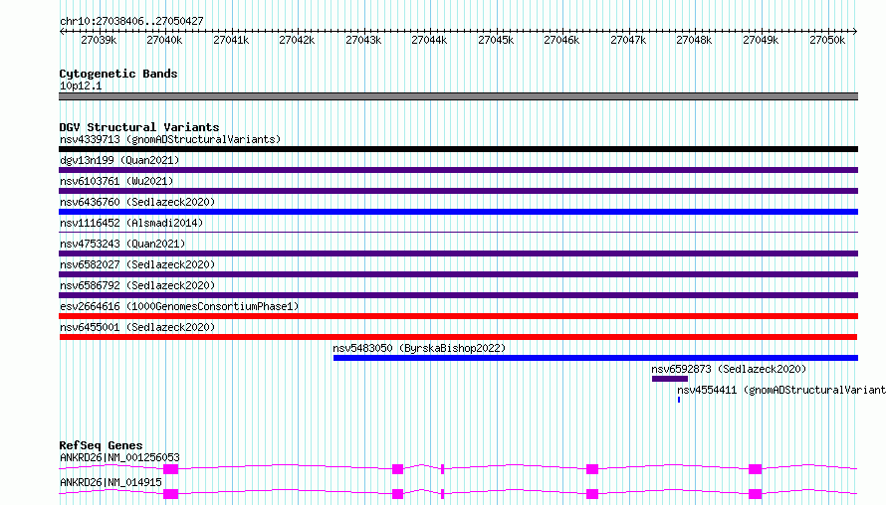The width and height of the screenshot is (886, 505).
Task: Select the purple dgv13n199 variant bar
Action: [x=458, y=170]
